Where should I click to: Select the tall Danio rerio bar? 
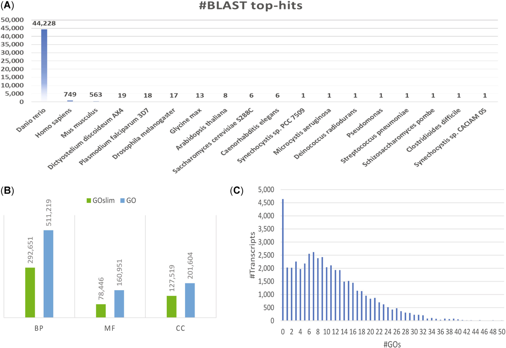point(44,65)
